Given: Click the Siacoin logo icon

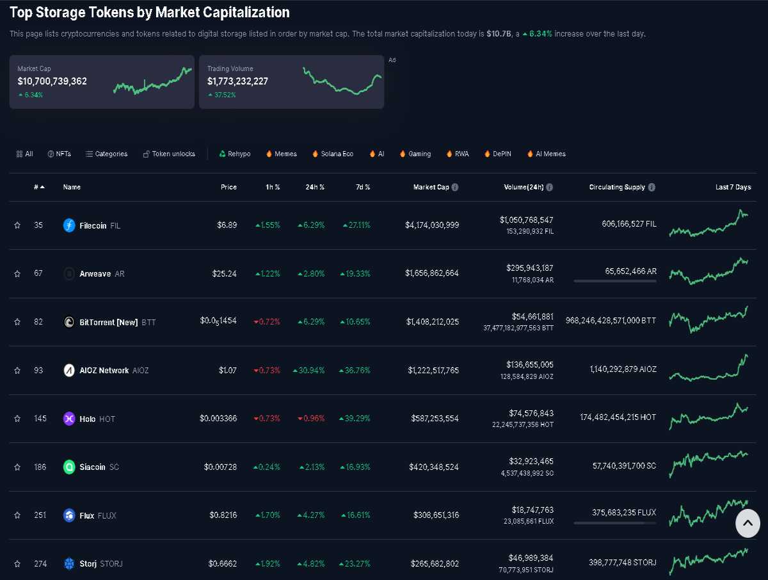Looking at the screenshot, I should [69, 467].
